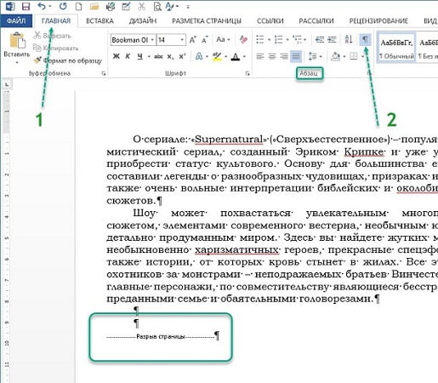Toggle strikethrough abc formatting
The image size is (438, 383).
pos(158,56)
